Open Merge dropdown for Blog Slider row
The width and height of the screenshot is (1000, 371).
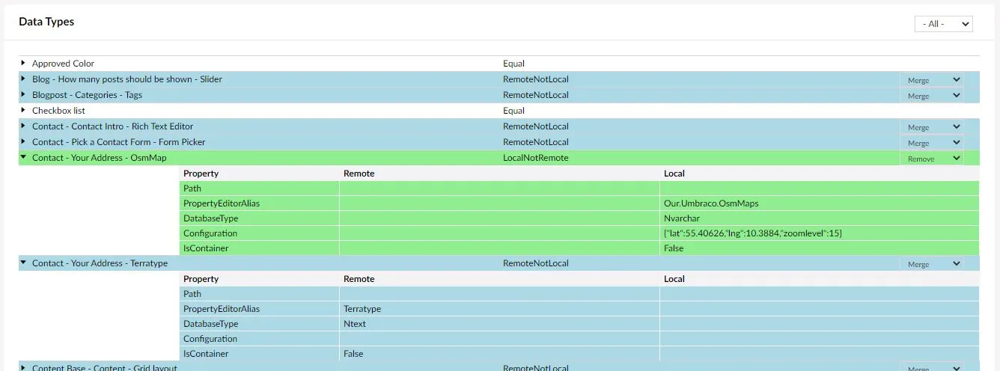coord(933,80)
